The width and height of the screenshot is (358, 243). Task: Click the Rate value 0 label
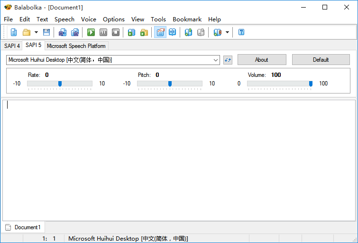point(47,75)
